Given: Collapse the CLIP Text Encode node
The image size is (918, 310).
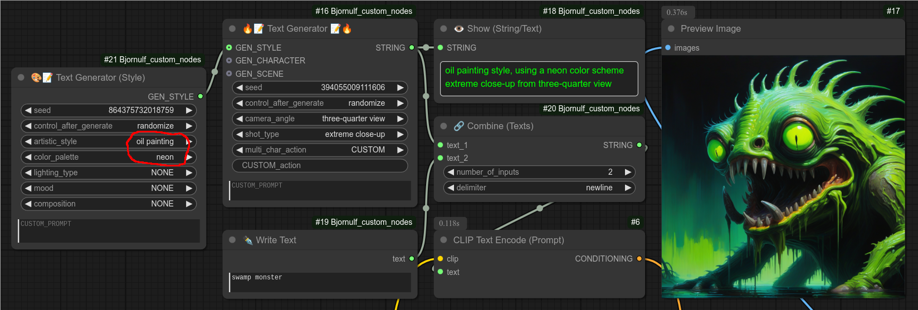Looking at the screenshot, I should click(x=444, y=240).
